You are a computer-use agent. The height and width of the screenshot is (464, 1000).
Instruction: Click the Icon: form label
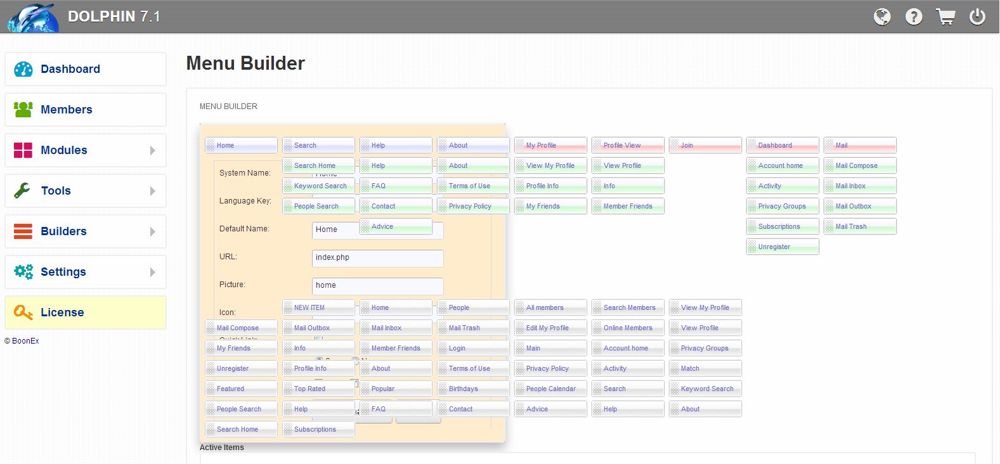[x=228, y=313]
